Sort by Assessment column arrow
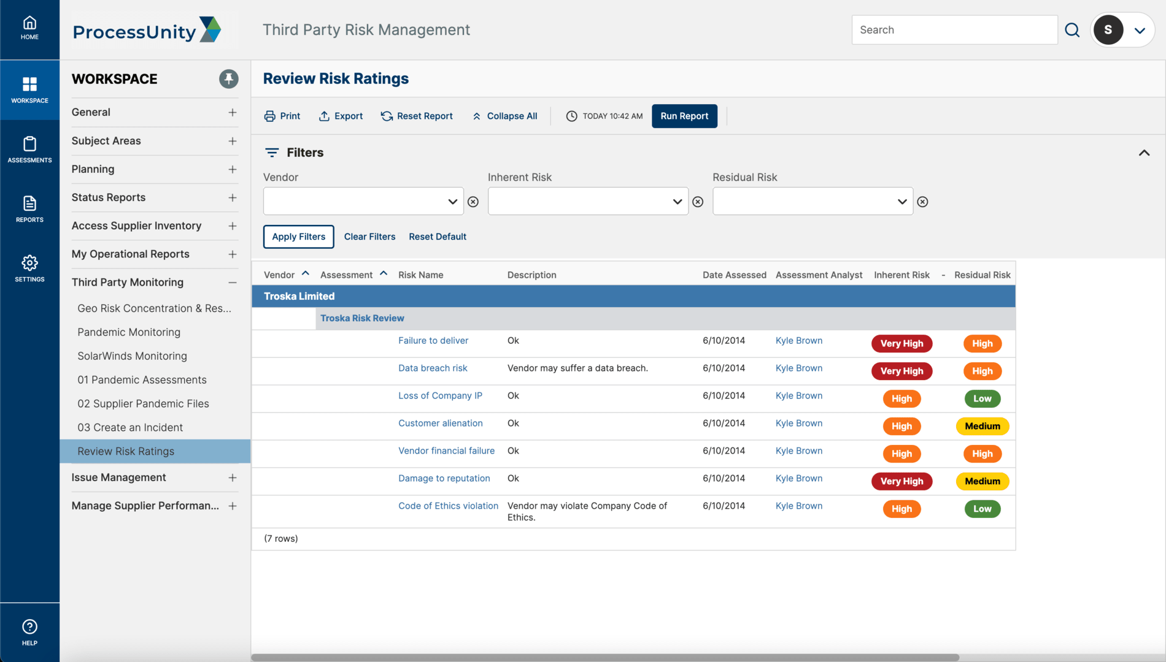The width and height of the screenshot is (1166, 662). (x=384, y=273)
